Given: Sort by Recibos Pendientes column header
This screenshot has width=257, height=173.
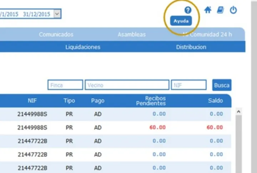Looking at the screenshot, I should coord(151,101).
